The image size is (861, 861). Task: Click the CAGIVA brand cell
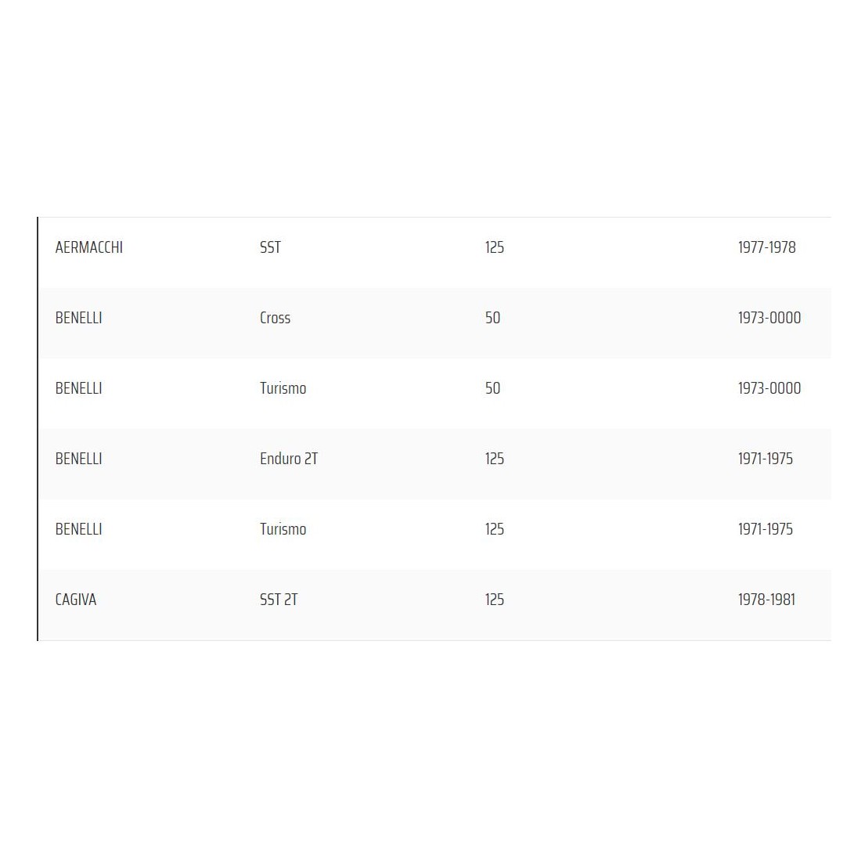pos(76,600)
